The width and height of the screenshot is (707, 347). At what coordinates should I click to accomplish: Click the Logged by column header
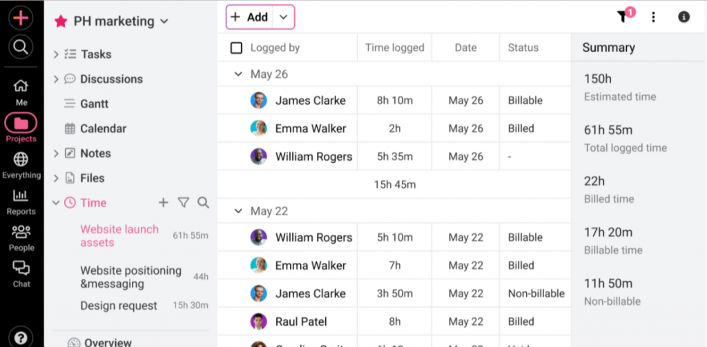[x=275, y=48]
